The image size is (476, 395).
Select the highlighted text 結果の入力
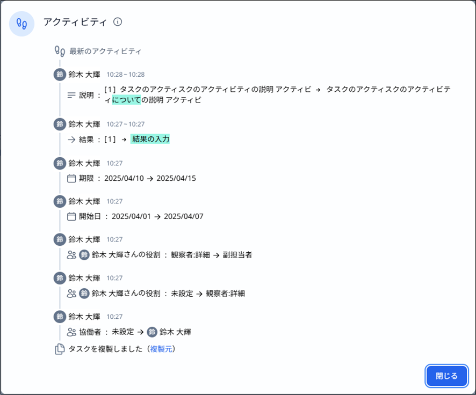click(150, 139)
